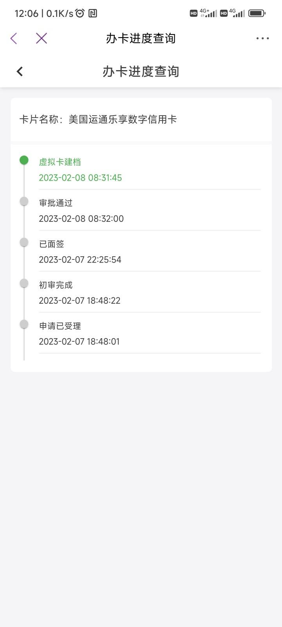Tap the 申请已受理 step label
The width and height of the screenshot is (282, 627).
point(60,326)
